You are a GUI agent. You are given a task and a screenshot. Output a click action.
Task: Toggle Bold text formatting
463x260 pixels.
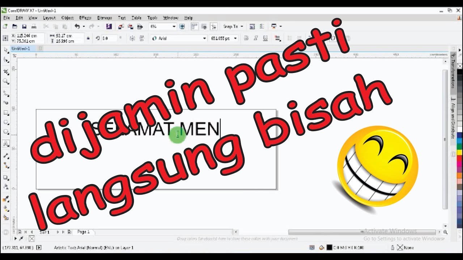click(x=246, y=38)
